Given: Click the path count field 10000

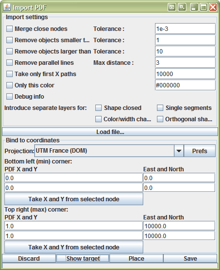Looking at the screenshot, I should click(x=185, y=74).
